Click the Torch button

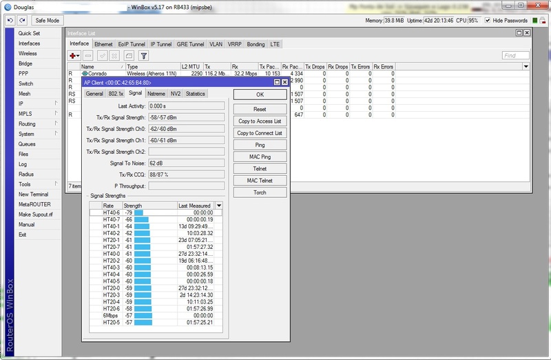click(x=260, y=192)
